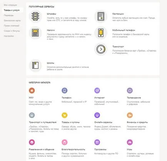Click the Телефон category title

coord(67,98)
